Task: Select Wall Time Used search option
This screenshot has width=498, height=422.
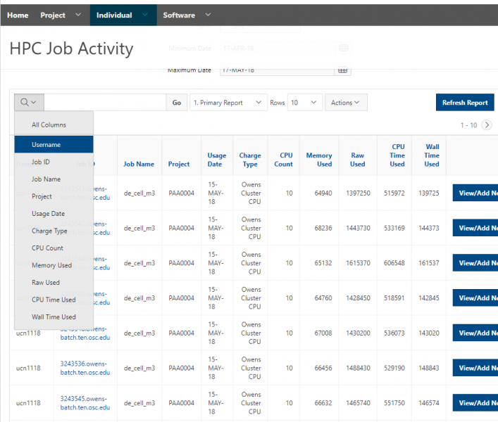Action: tap(54, 317)
